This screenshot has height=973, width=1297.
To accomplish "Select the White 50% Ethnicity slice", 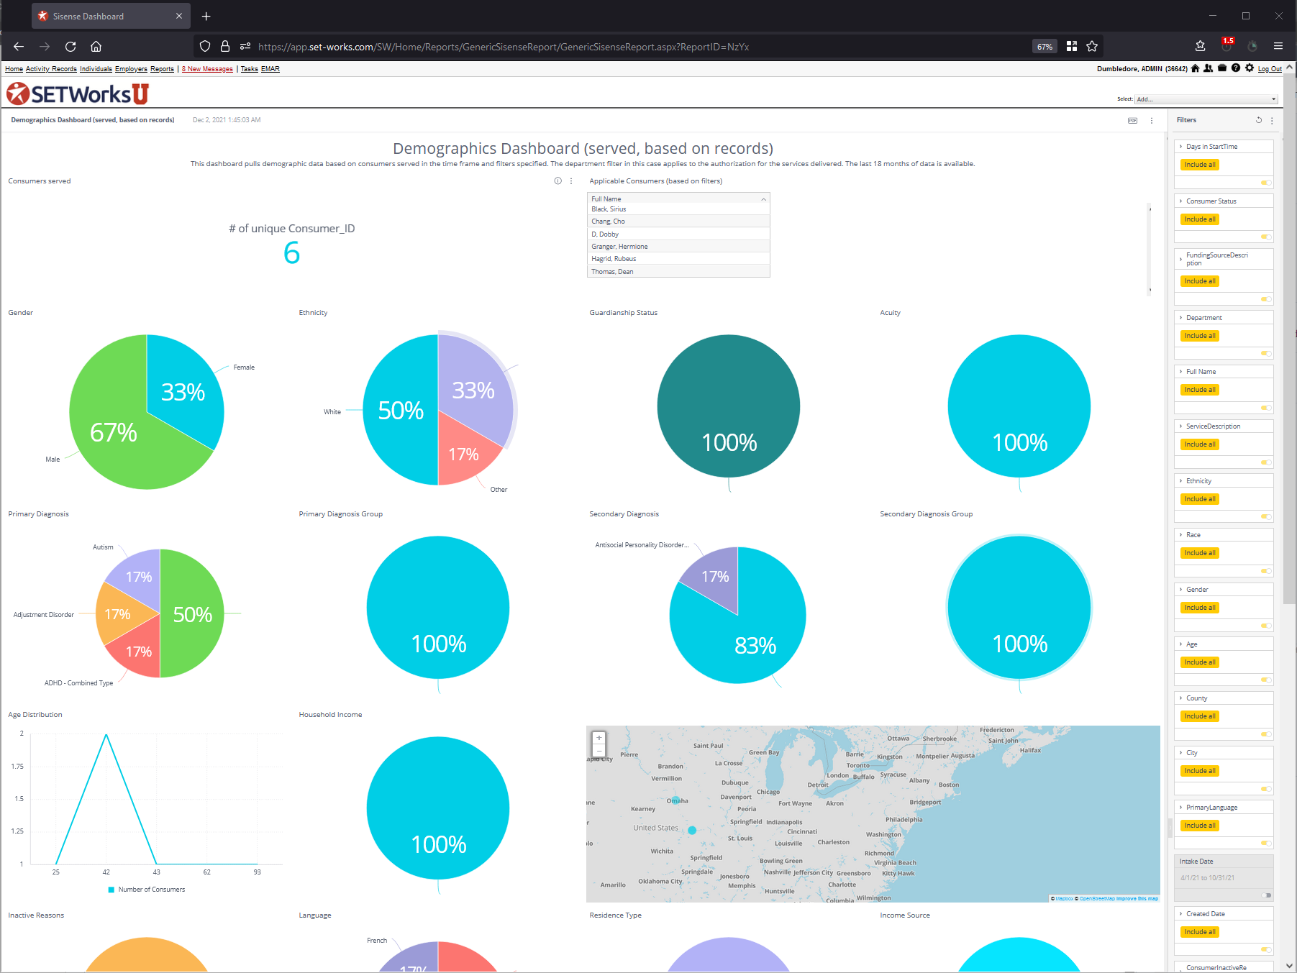I will pyautogui.click(x=400, y=410).
